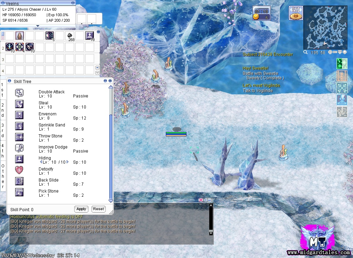
Task: Click the minimap dungeon map
Action: 325,28
